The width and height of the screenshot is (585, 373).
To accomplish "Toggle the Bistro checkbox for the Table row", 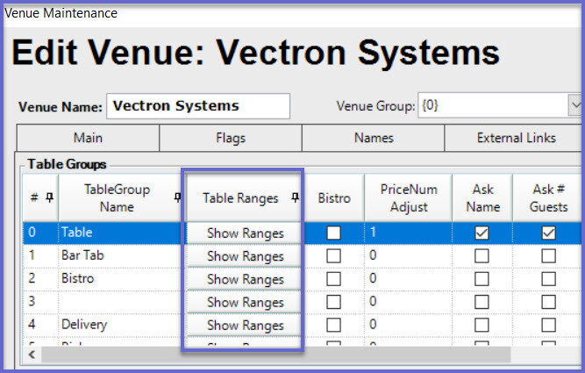I will click(x=333, y=233).
